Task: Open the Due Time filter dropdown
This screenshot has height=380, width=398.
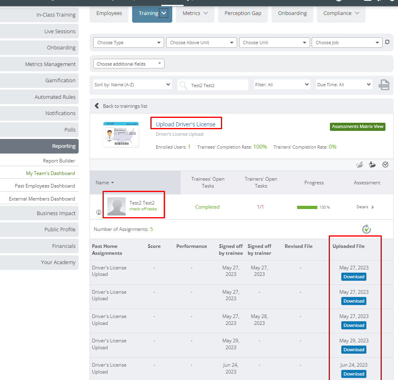Action: 344,84
